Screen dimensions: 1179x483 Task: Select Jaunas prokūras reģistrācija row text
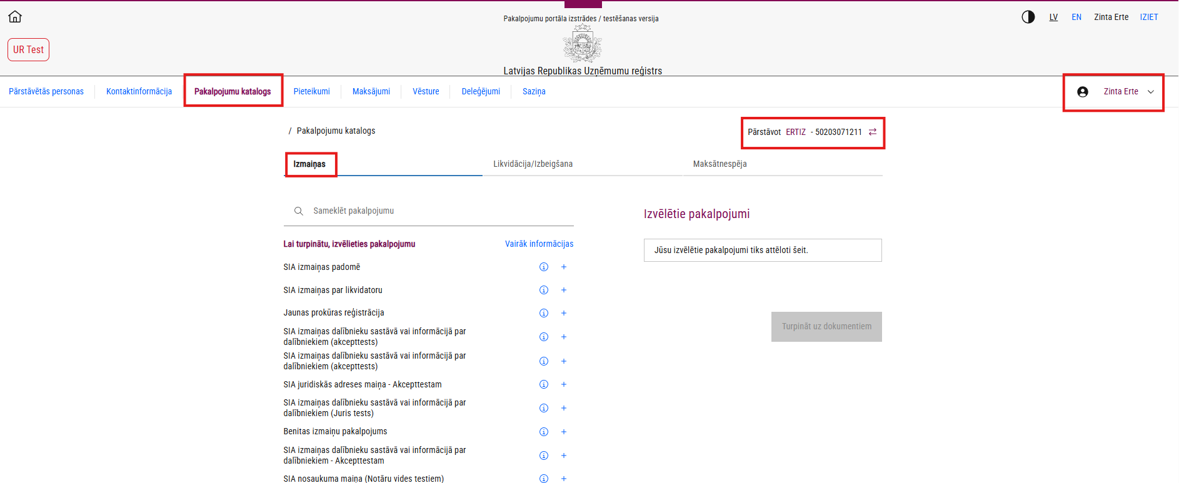(334, 312)
